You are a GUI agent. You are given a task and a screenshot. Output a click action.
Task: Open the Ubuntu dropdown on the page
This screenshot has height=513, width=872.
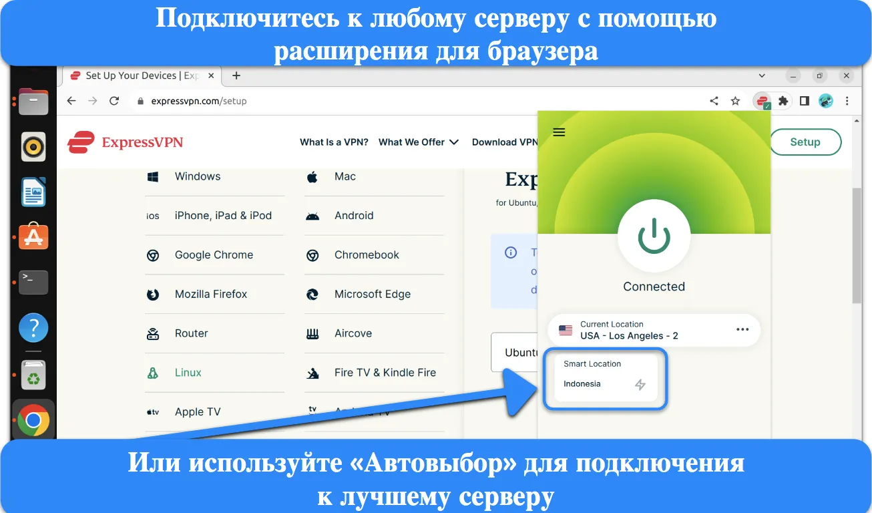point(514,352)
